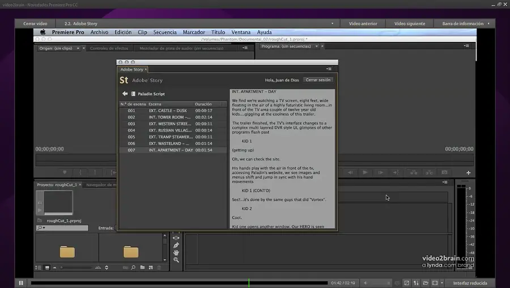Step forward one frame in Program monitor

pyautogui.click(x=380, y=172)
